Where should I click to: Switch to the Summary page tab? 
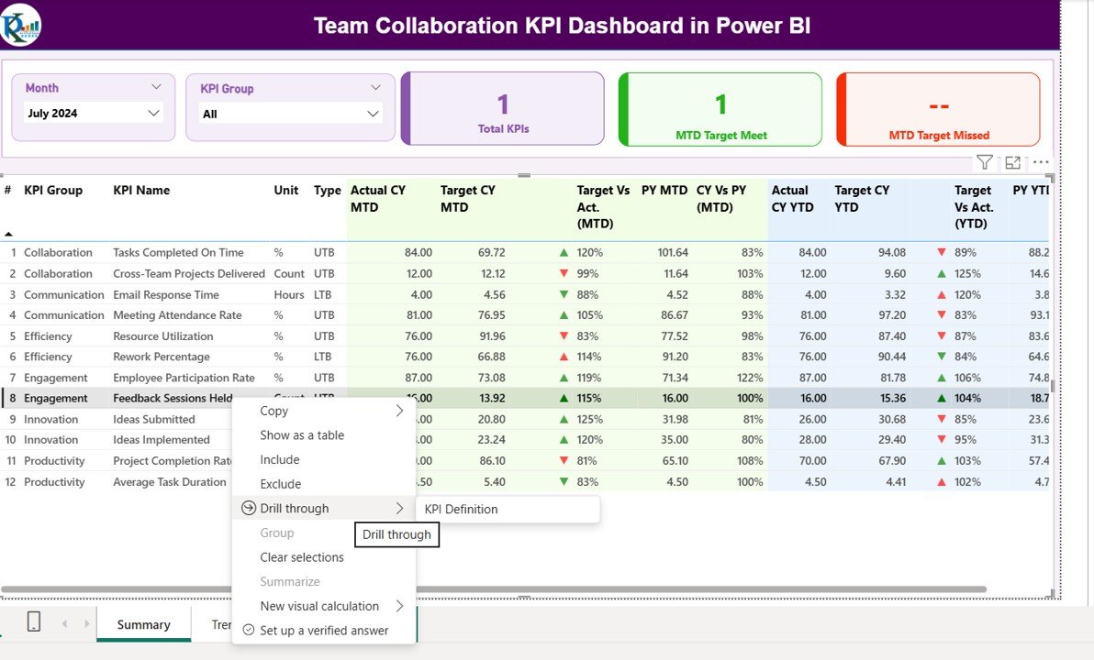[143, 624]
